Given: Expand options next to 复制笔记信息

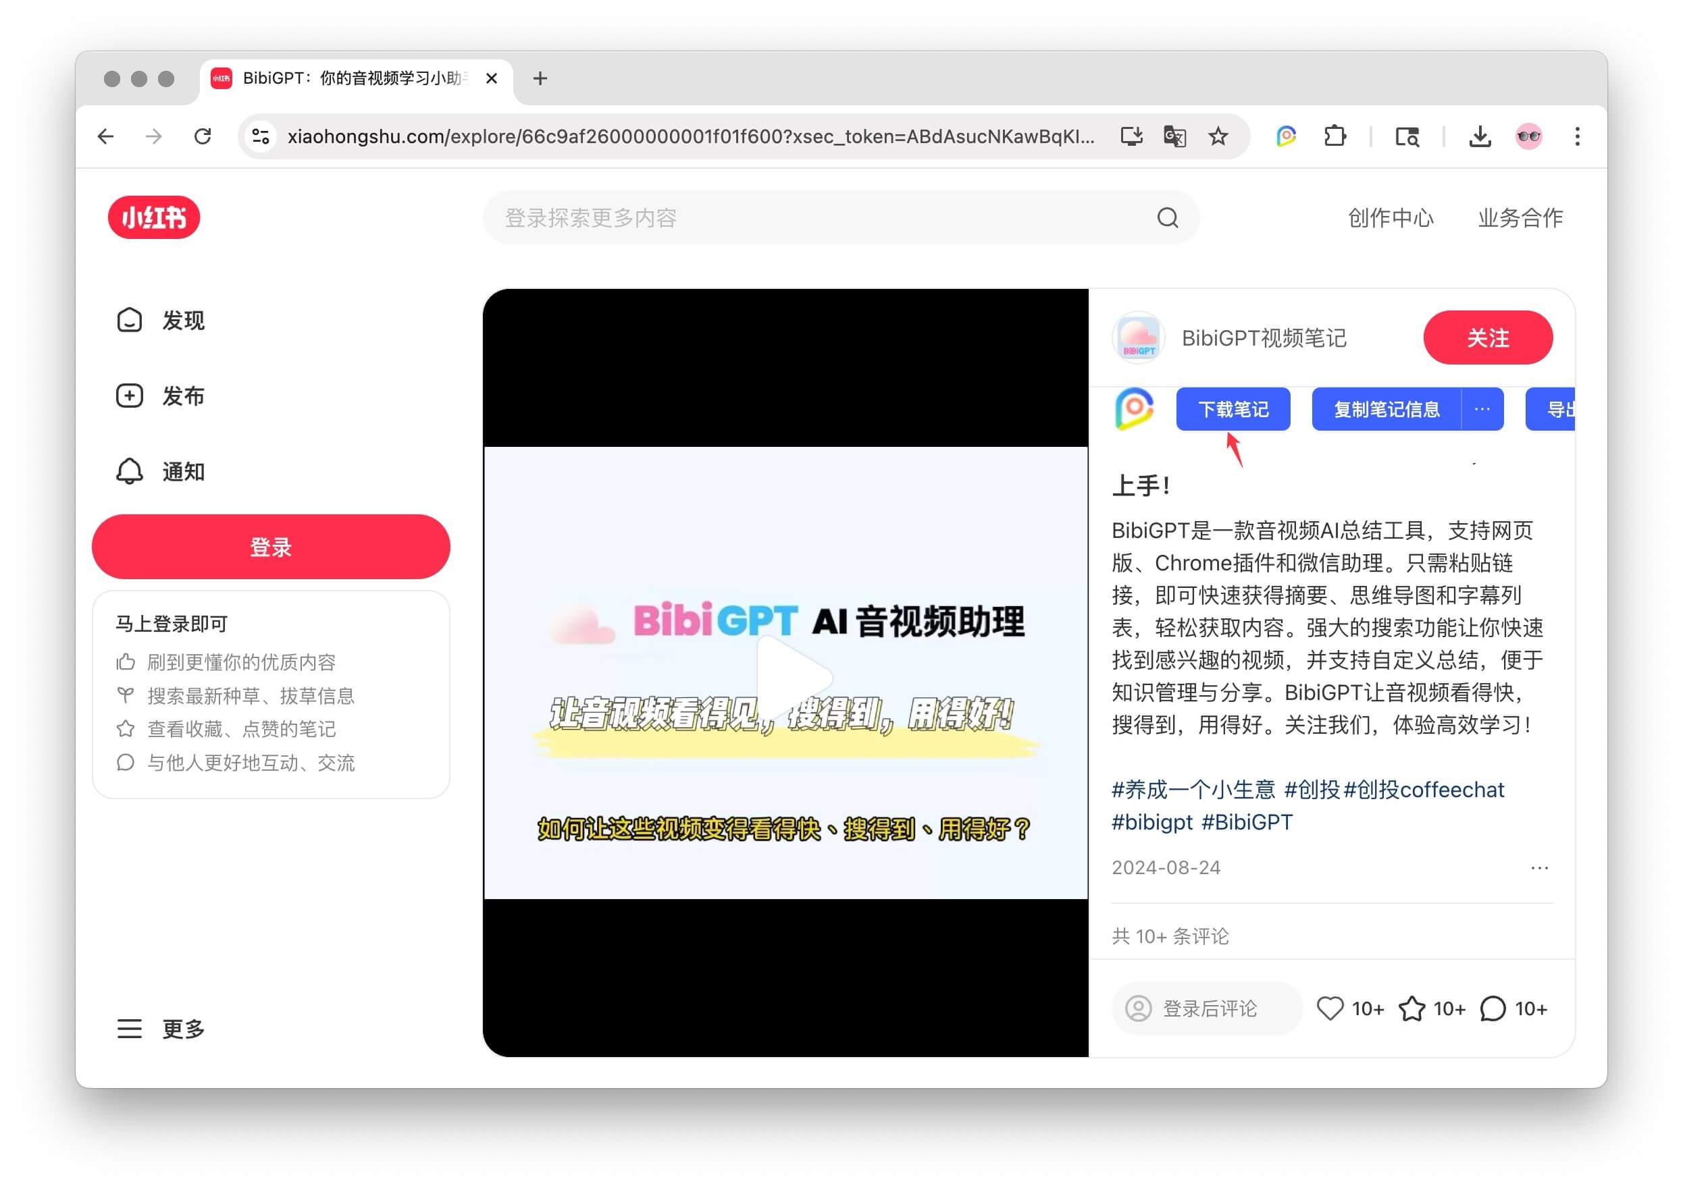Looking at the screenshot, I should coord(1482,408).
